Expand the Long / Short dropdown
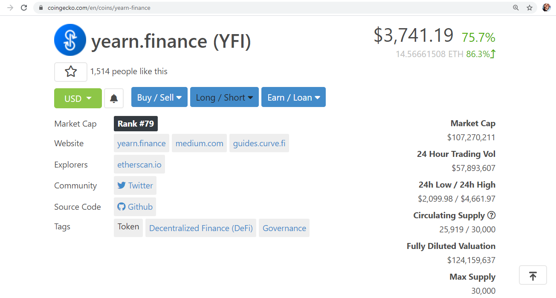 (224, 97)
